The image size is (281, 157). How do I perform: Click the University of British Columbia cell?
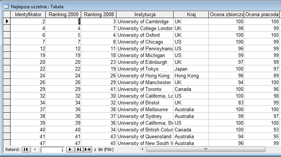tap(145, 130)
